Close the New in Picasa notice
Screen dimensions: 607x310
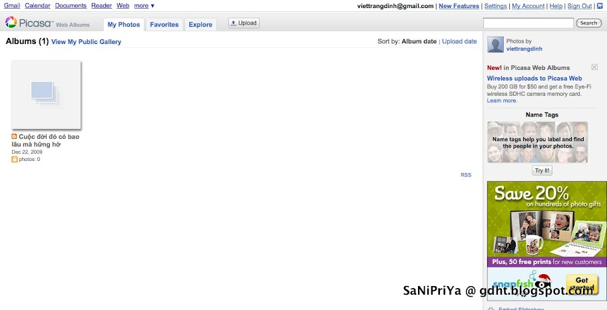594,67
